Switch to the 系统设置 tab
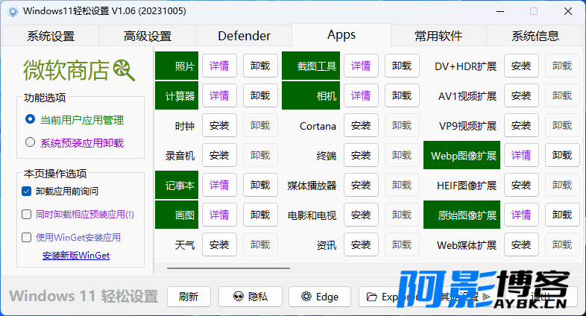Screen dimensions: 586x316 tap(51, 36)
